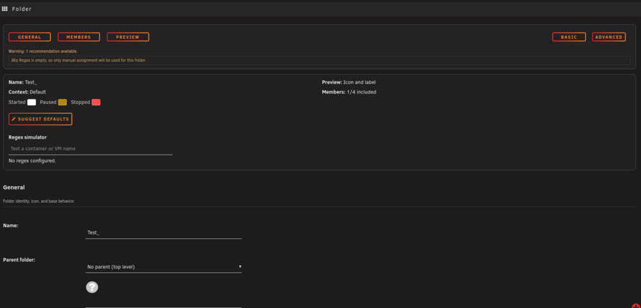Click the Members 1/4 included summary
This screenshot has height=308, width=641.
tap(349, 92)
